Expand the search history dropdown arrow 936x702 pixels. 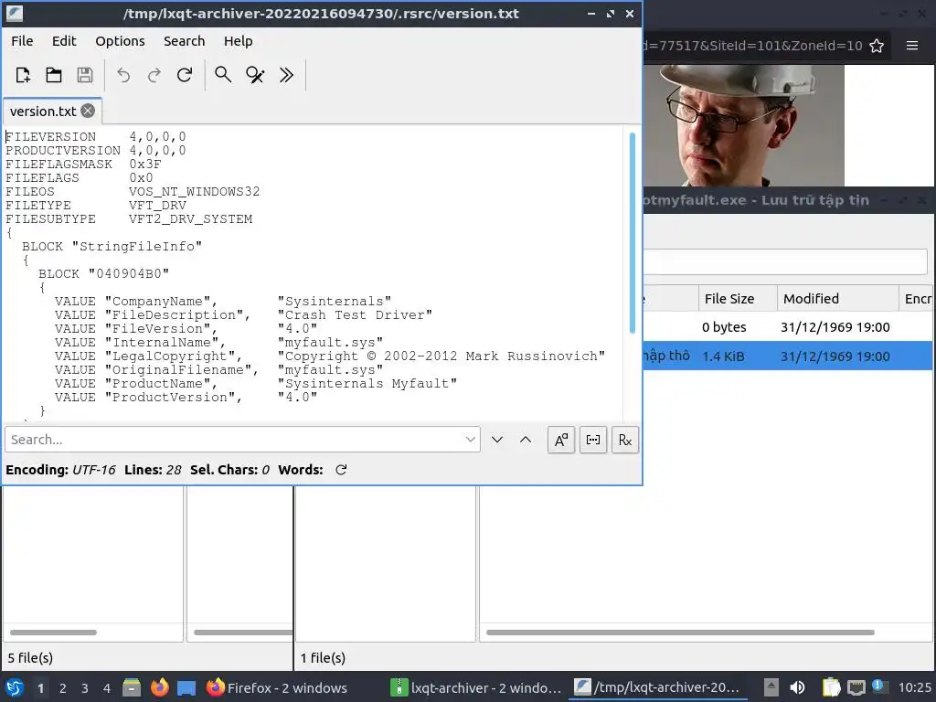471,440
